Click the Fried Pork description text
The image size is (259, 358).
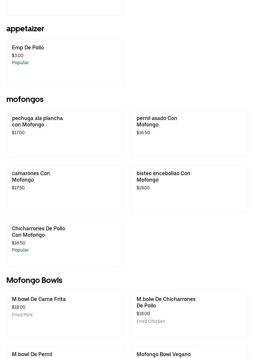click(22, 315)
